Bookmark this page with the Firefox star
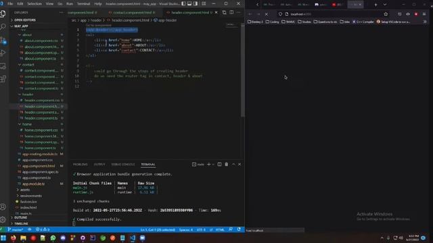Image resolution: width=433 pixels, height=243 pixels. (x=386, y=14)
